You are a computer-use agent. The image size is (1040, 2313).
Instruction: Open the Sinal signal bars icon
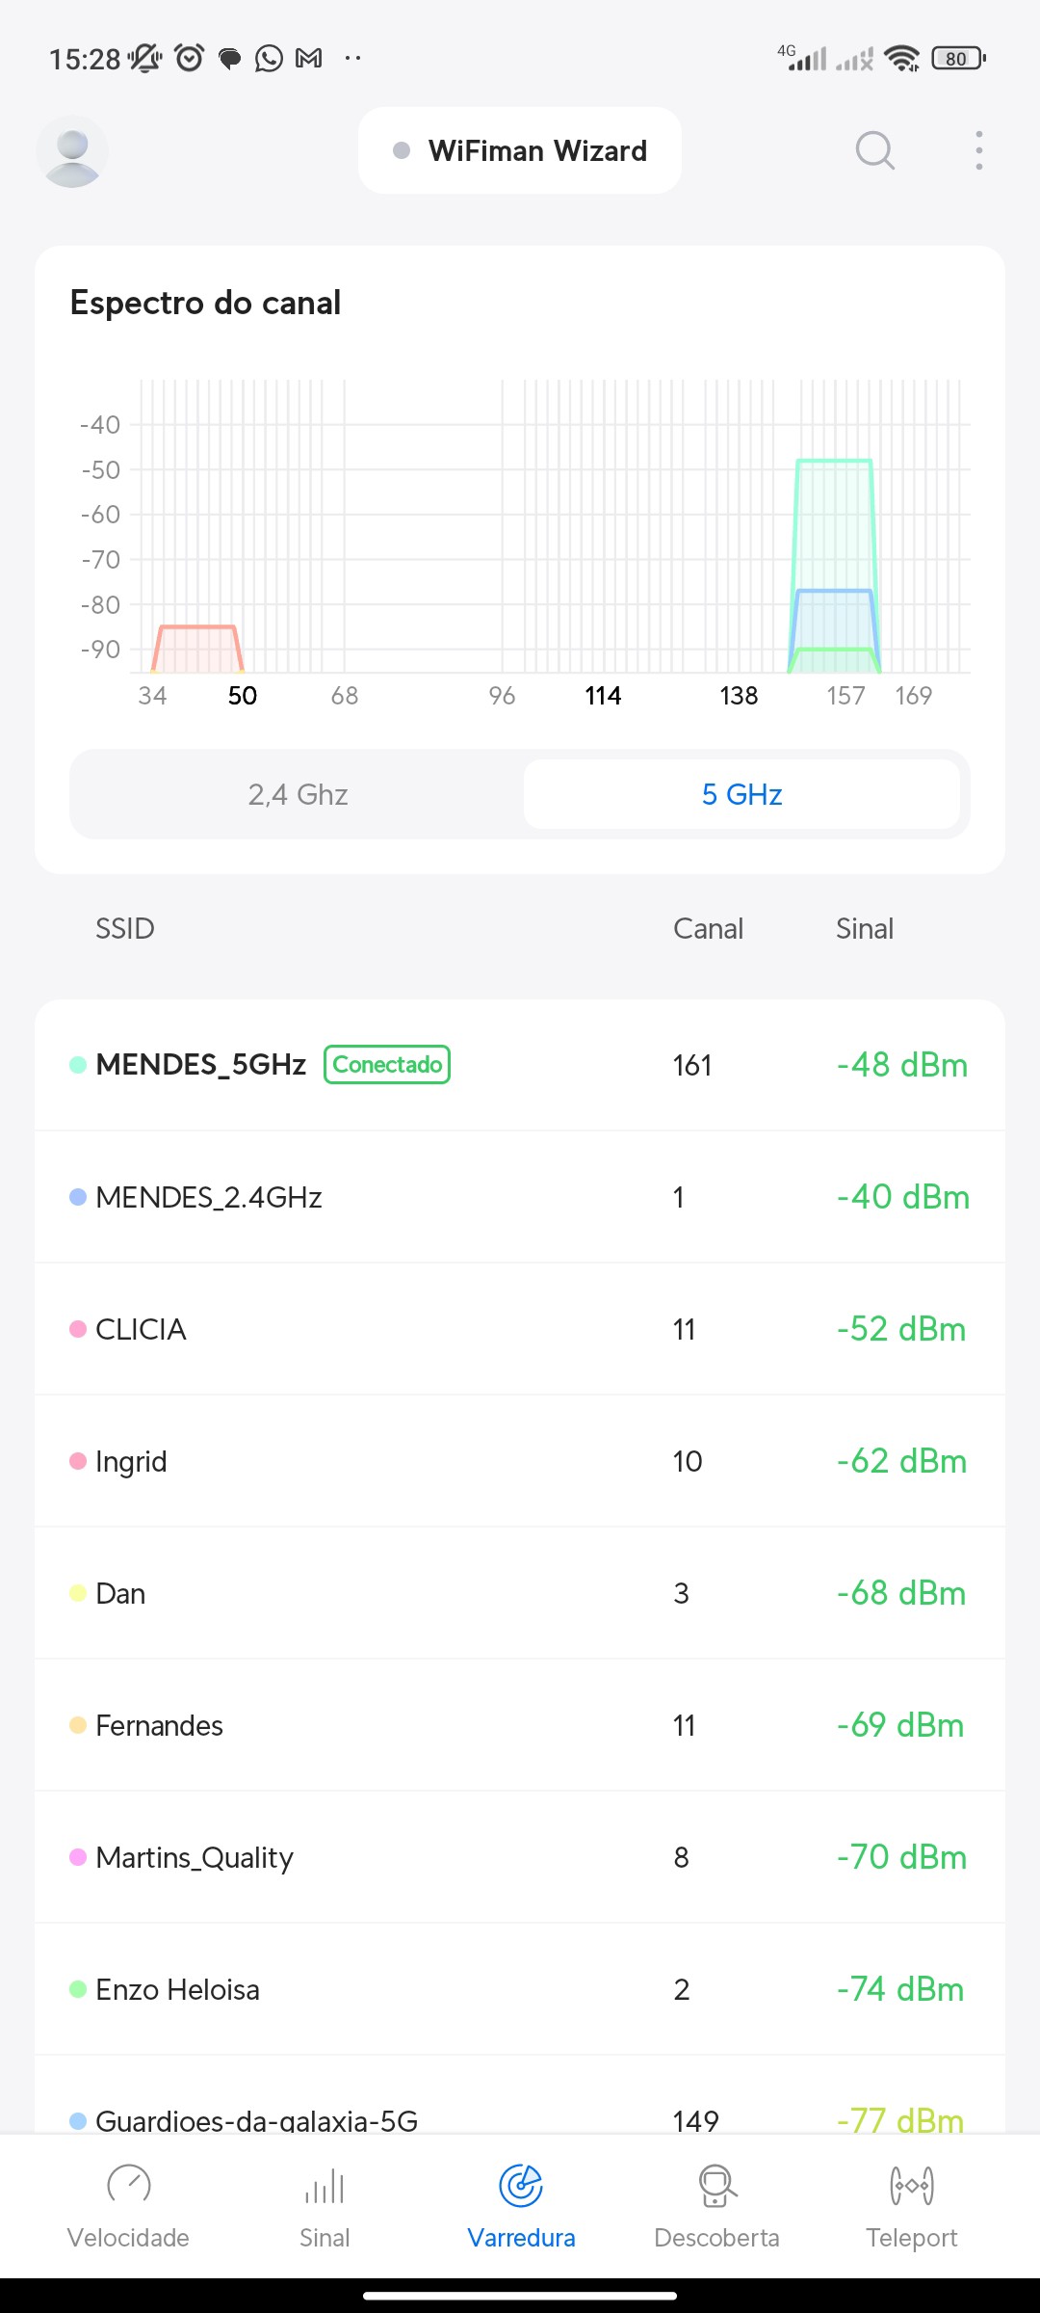pyautogui.click(x=325, y=2185)
